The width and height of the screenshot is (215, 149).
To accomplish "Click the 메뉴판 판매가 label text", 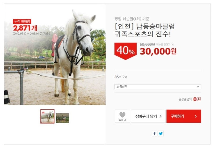I will [x=163, y=45].
